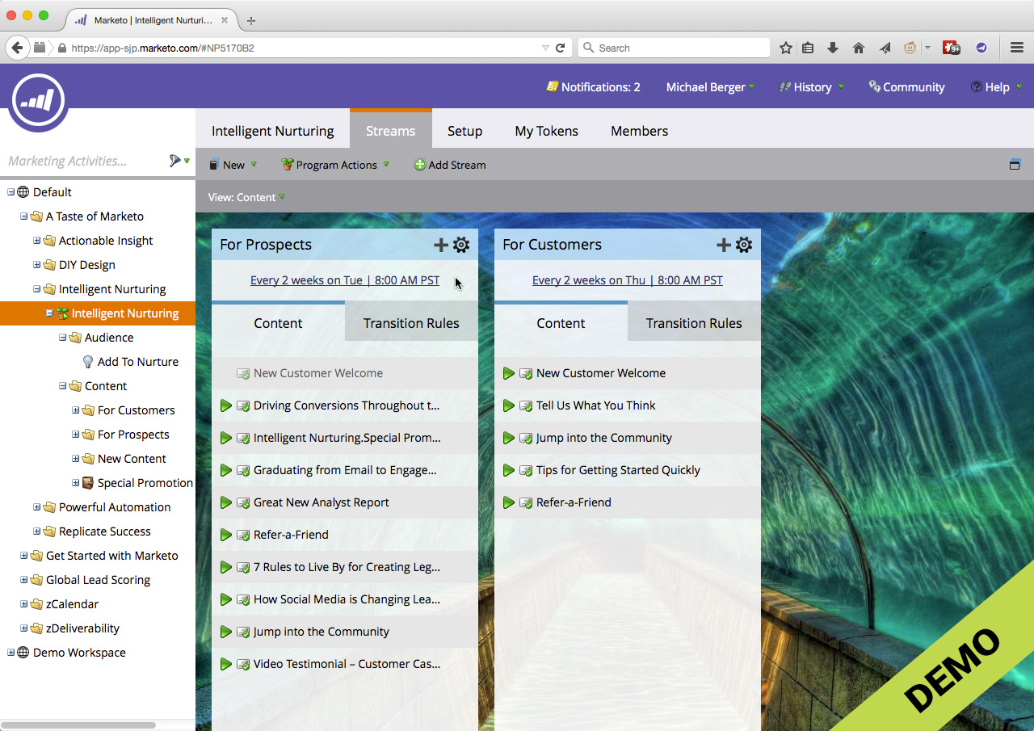Image resolution: width=1034 pixels, height=731 pixels.
Task: Open the View: Content dropdown
Action: coord(246,197)
